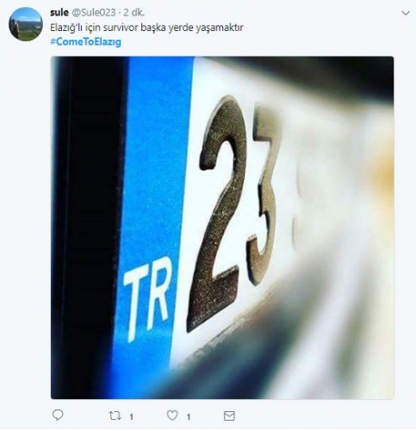Click the white TR letters in the photo

(x=147, y=299)
